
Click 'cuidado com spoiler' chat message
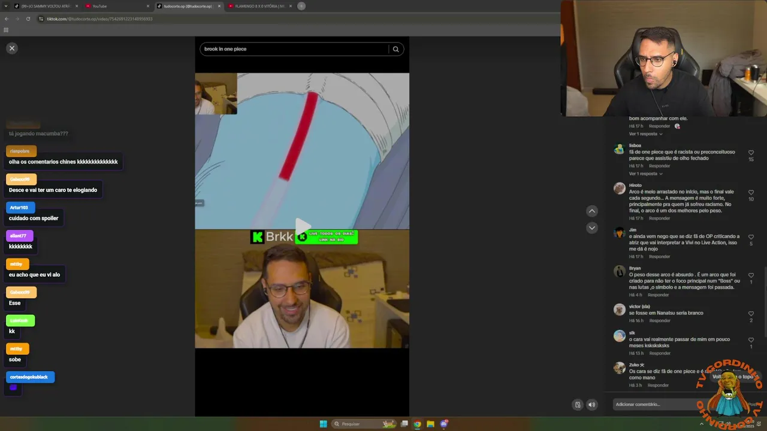[x=34, y=218]
